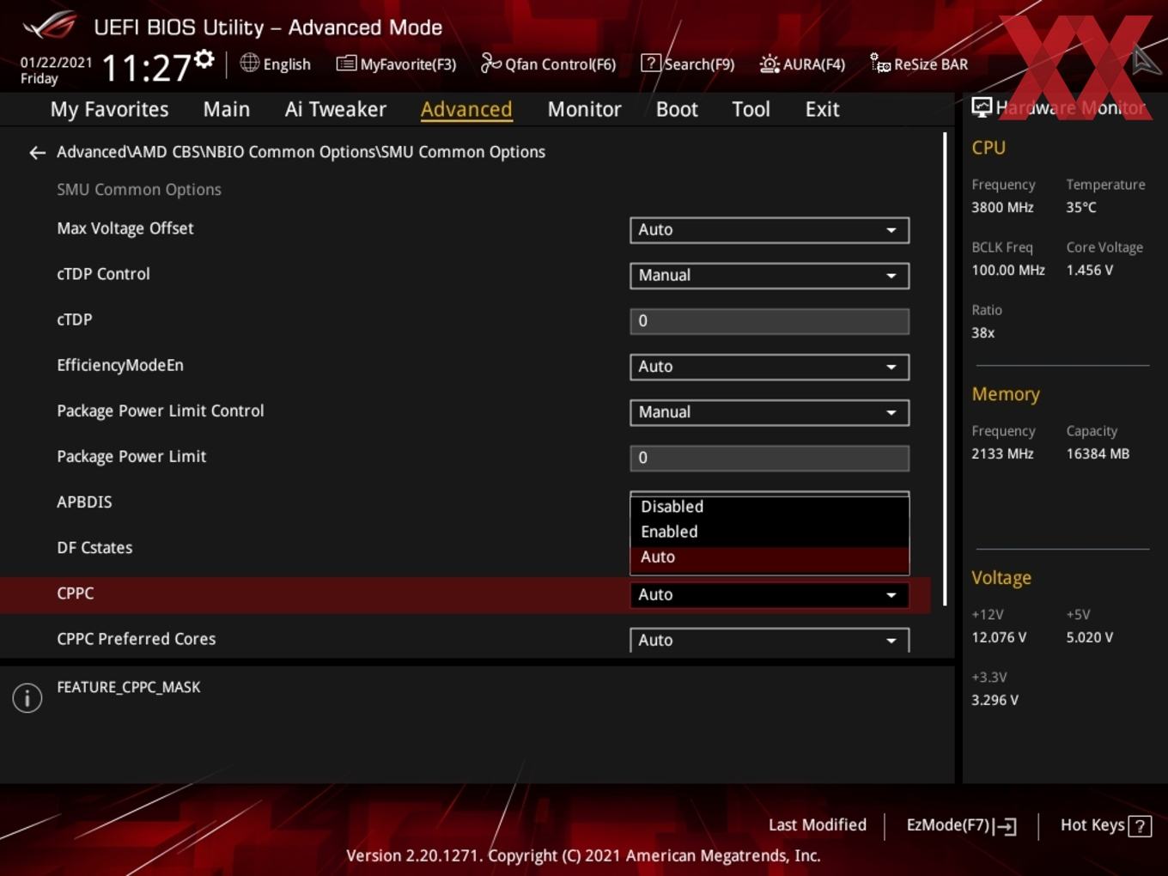Toggle ReSize BAR

click(x=919, y=64)
